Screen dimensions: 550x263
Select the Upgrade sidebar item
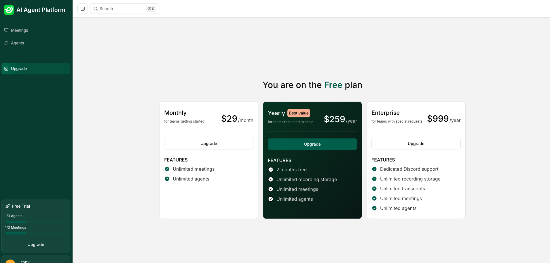coord(36,69)
